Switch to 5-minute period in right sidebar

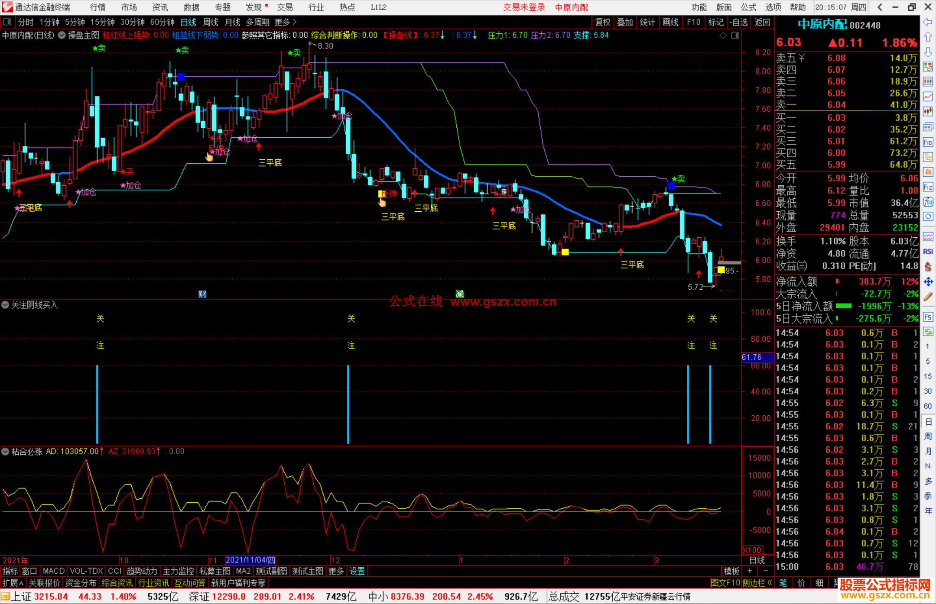click(927, 361)
